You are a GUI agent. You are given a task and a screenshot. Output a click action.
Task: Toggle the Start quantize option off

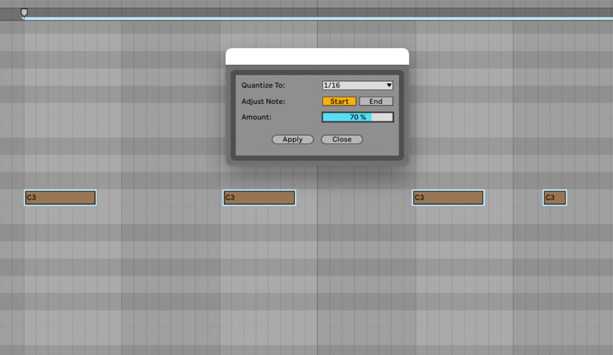[339, 101]
